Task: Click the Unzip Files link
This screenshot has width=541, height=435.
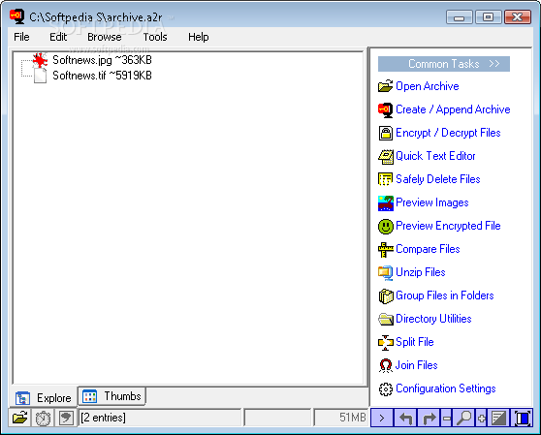Action: [420, 272]
